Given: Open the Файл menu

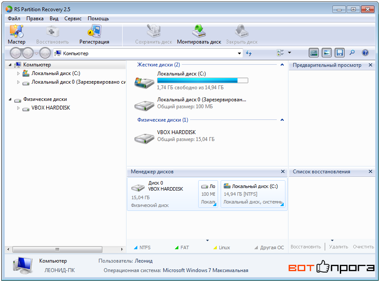Looking at the screenshot, I should [14, 19].
